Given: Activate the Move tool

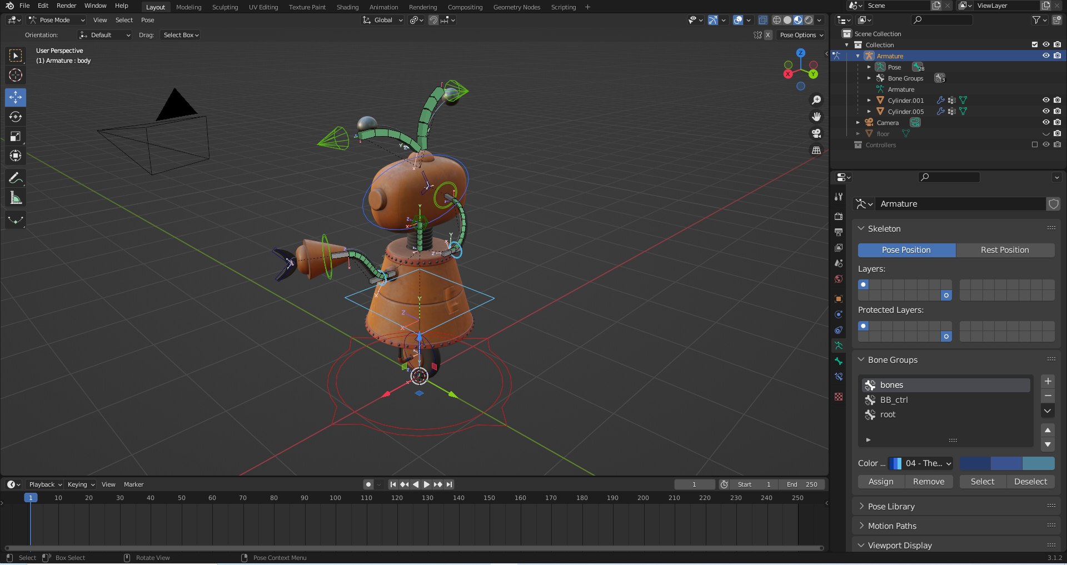Looking at the screenshot, I should coord(16,97).
